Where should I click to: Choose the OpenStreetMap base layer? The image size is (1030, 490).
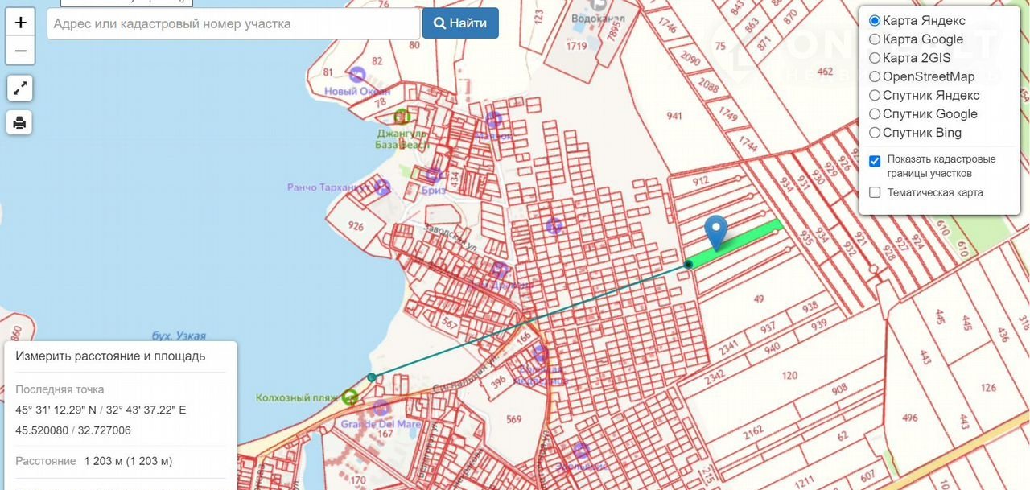click(875, 77)
